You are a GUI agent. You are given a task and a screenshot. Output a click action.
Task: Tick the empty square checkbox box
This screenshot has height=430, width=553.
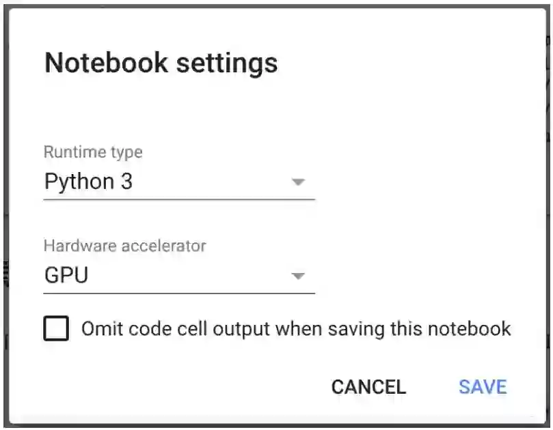[56, 328]
